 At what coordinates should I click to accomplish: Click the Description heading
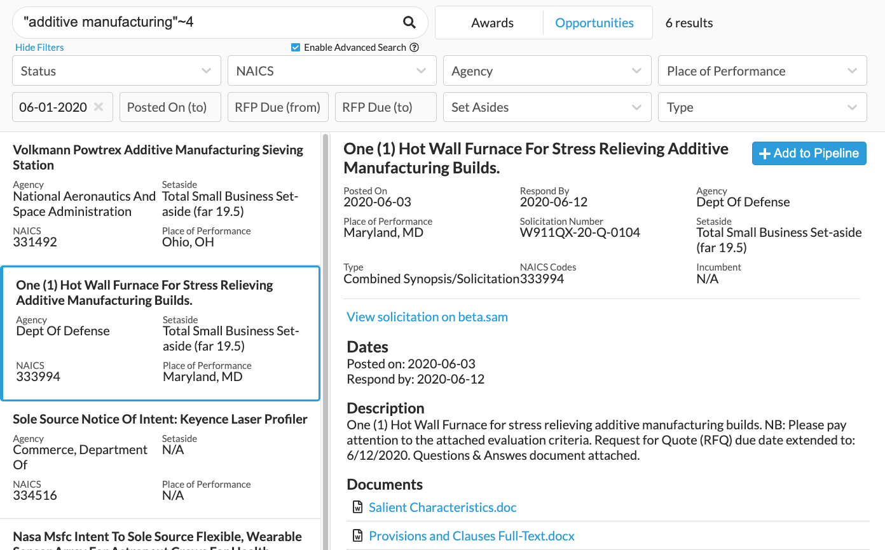point(385,408)
